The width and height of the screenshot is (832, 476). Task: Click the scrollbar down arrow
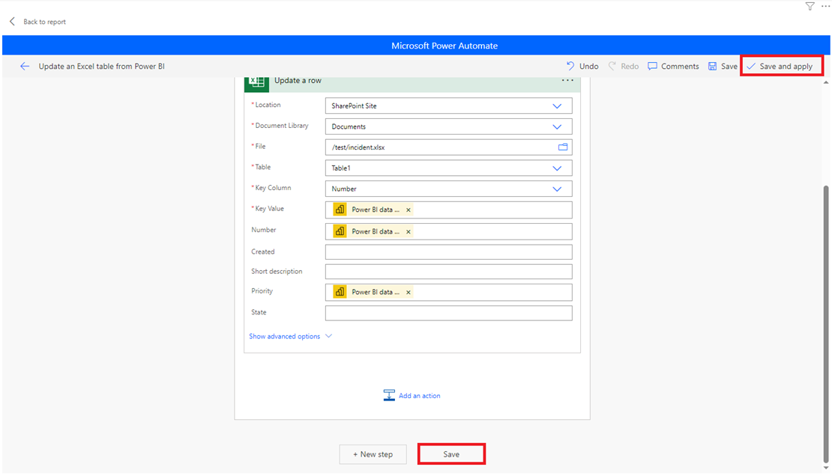point(826,468)
